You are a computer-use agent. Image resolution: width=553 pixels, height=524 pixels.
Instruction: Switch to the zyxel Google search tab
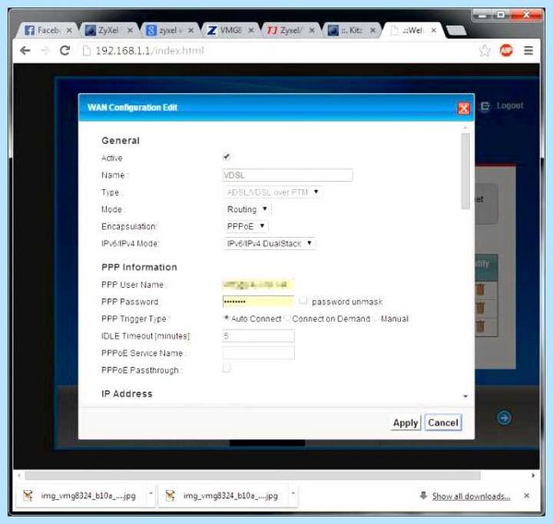(169, 30)
